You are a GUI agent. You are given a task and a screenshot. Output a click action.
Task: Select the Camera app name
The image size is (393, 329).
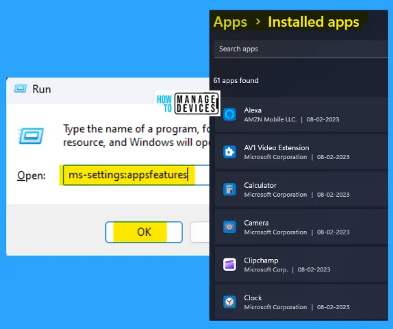click(x=256, y=223)
